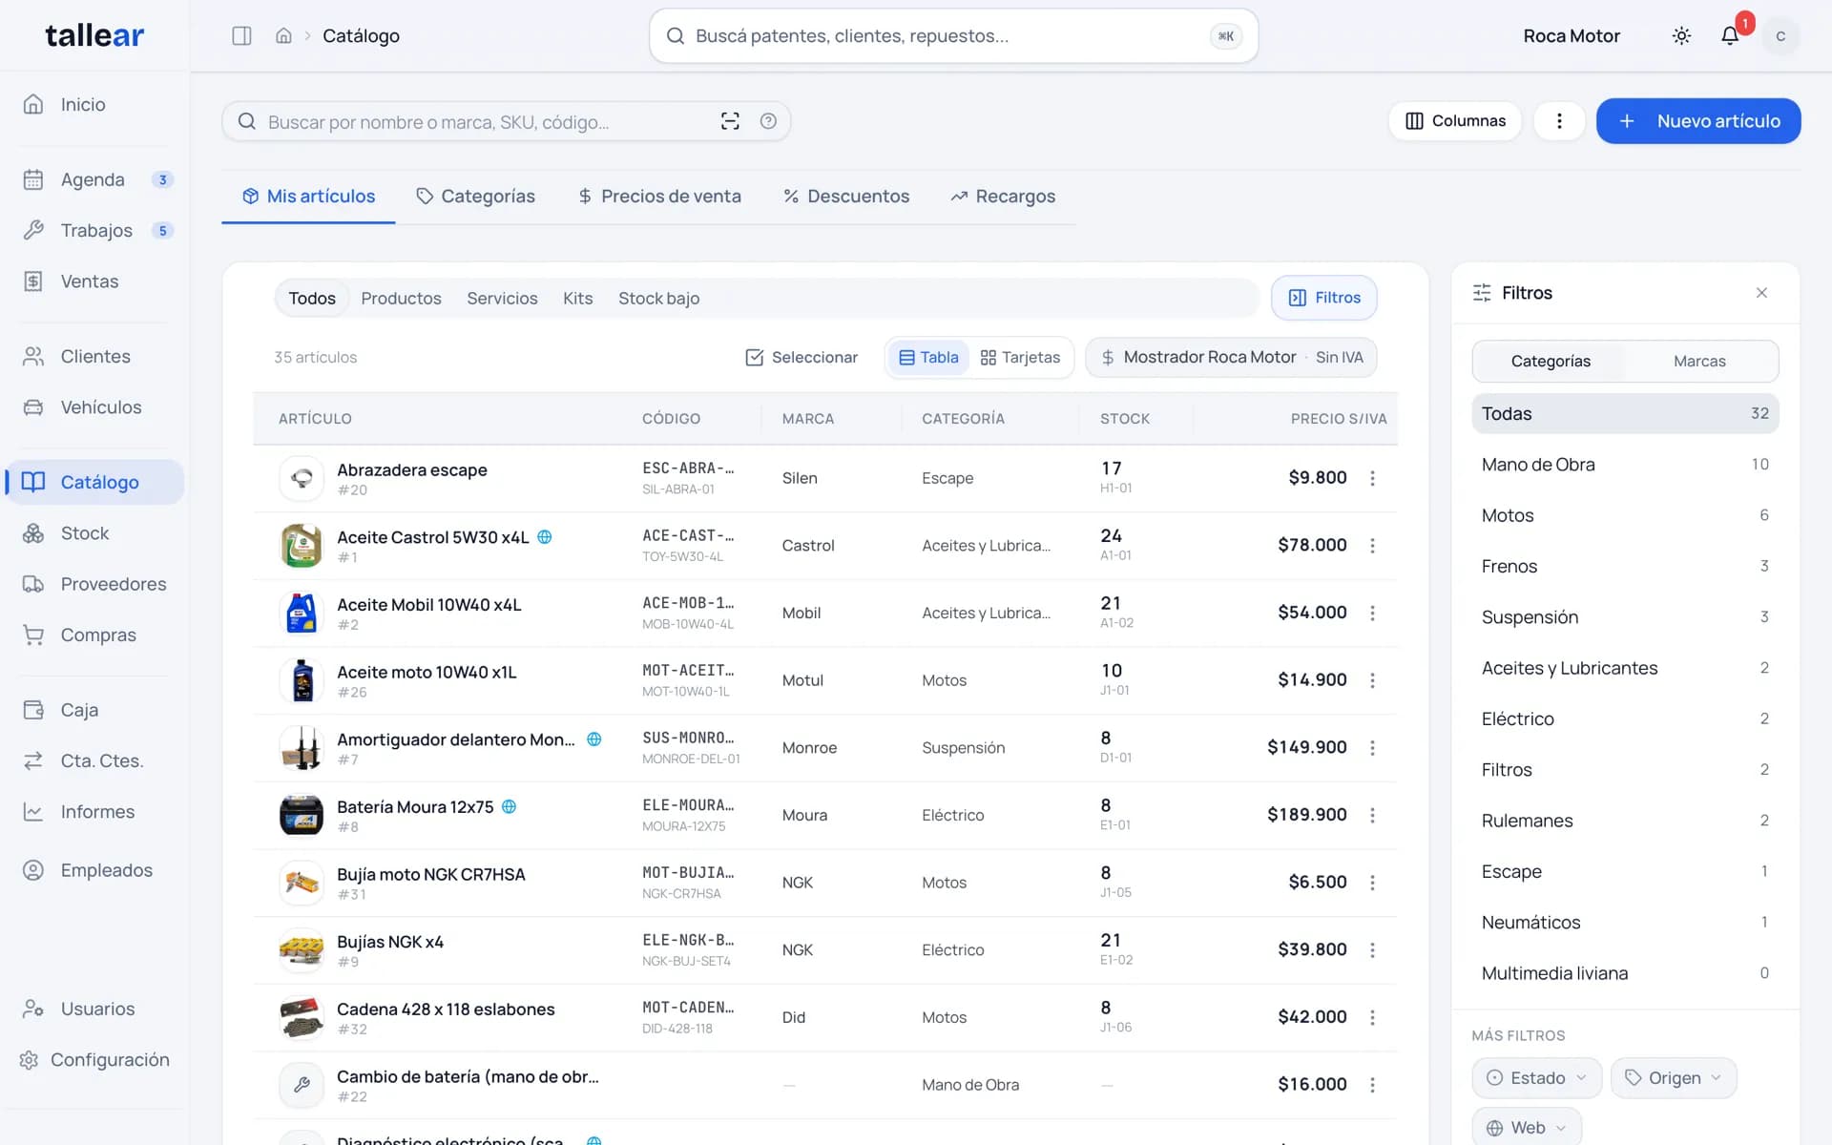Click web globe icon on Aceite Castrol
This screenshot has width=1832, height=1145.
(x=545, y=537)
